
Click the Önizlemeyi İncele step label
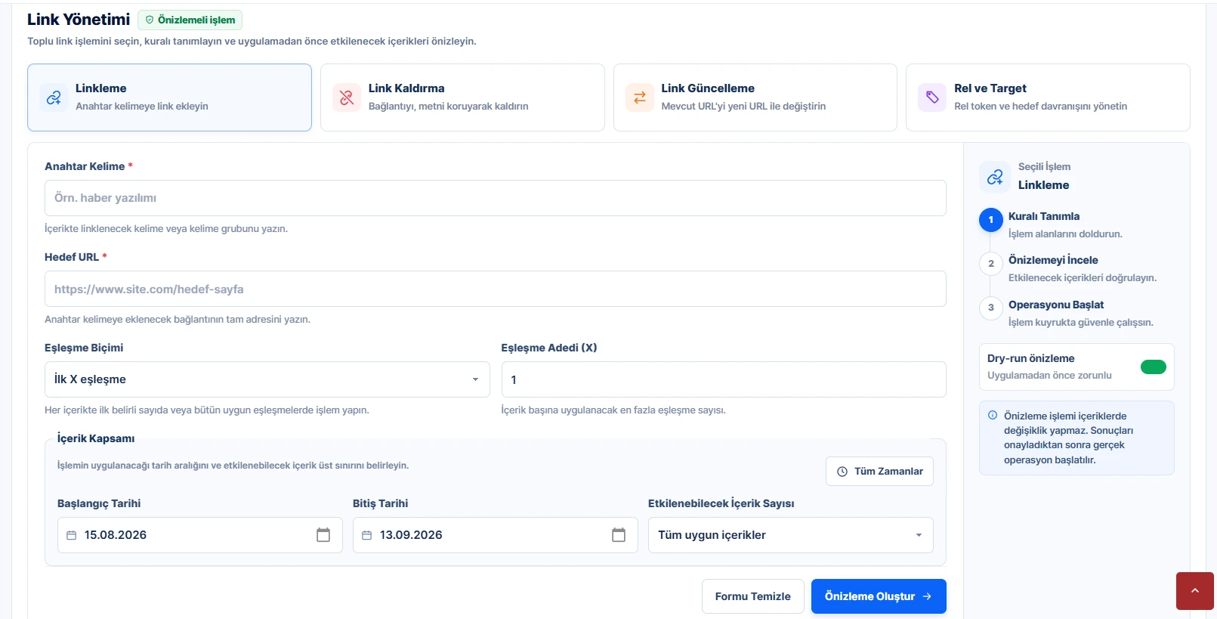pos(1053,260)
